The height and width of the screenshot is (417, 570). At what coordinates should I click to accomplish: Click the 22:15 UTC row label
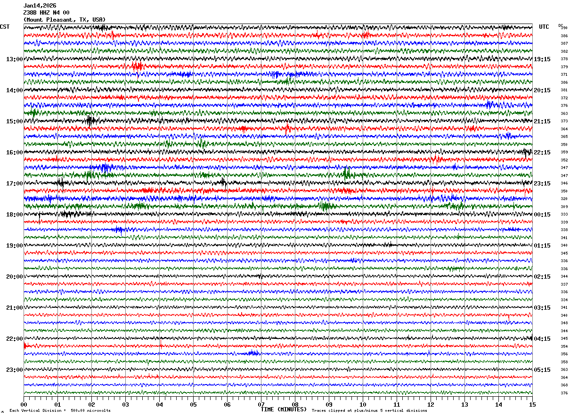click(542, 152)
